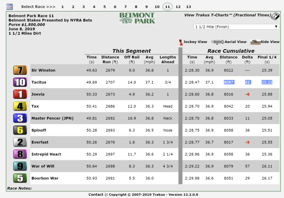Screen dimensions: 284x198
Task: Select race 7
Action: (x=126, y=7)
